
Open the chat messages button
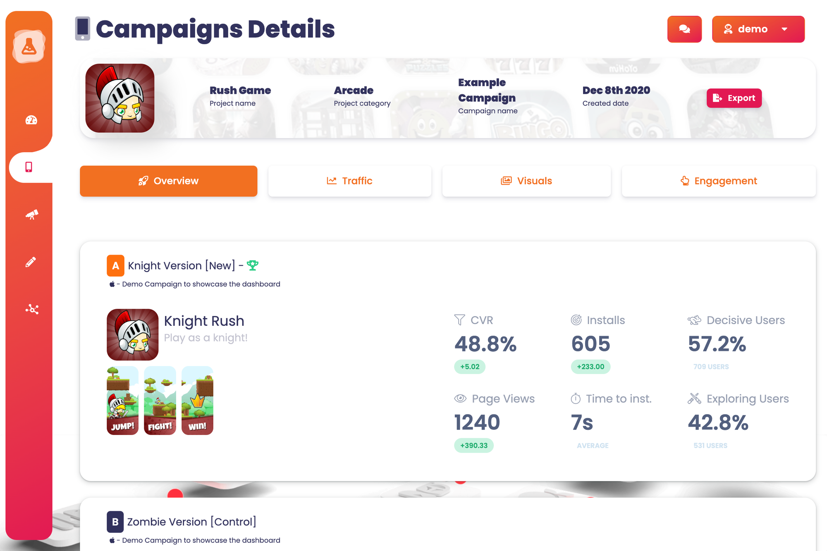(684, 29)
